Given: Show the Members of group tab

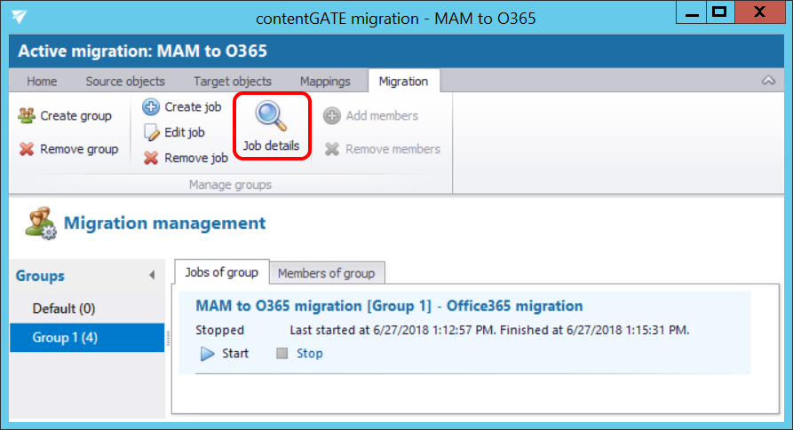Looking at the screenshot, I should pyautogui.click(x=326, y=273).
